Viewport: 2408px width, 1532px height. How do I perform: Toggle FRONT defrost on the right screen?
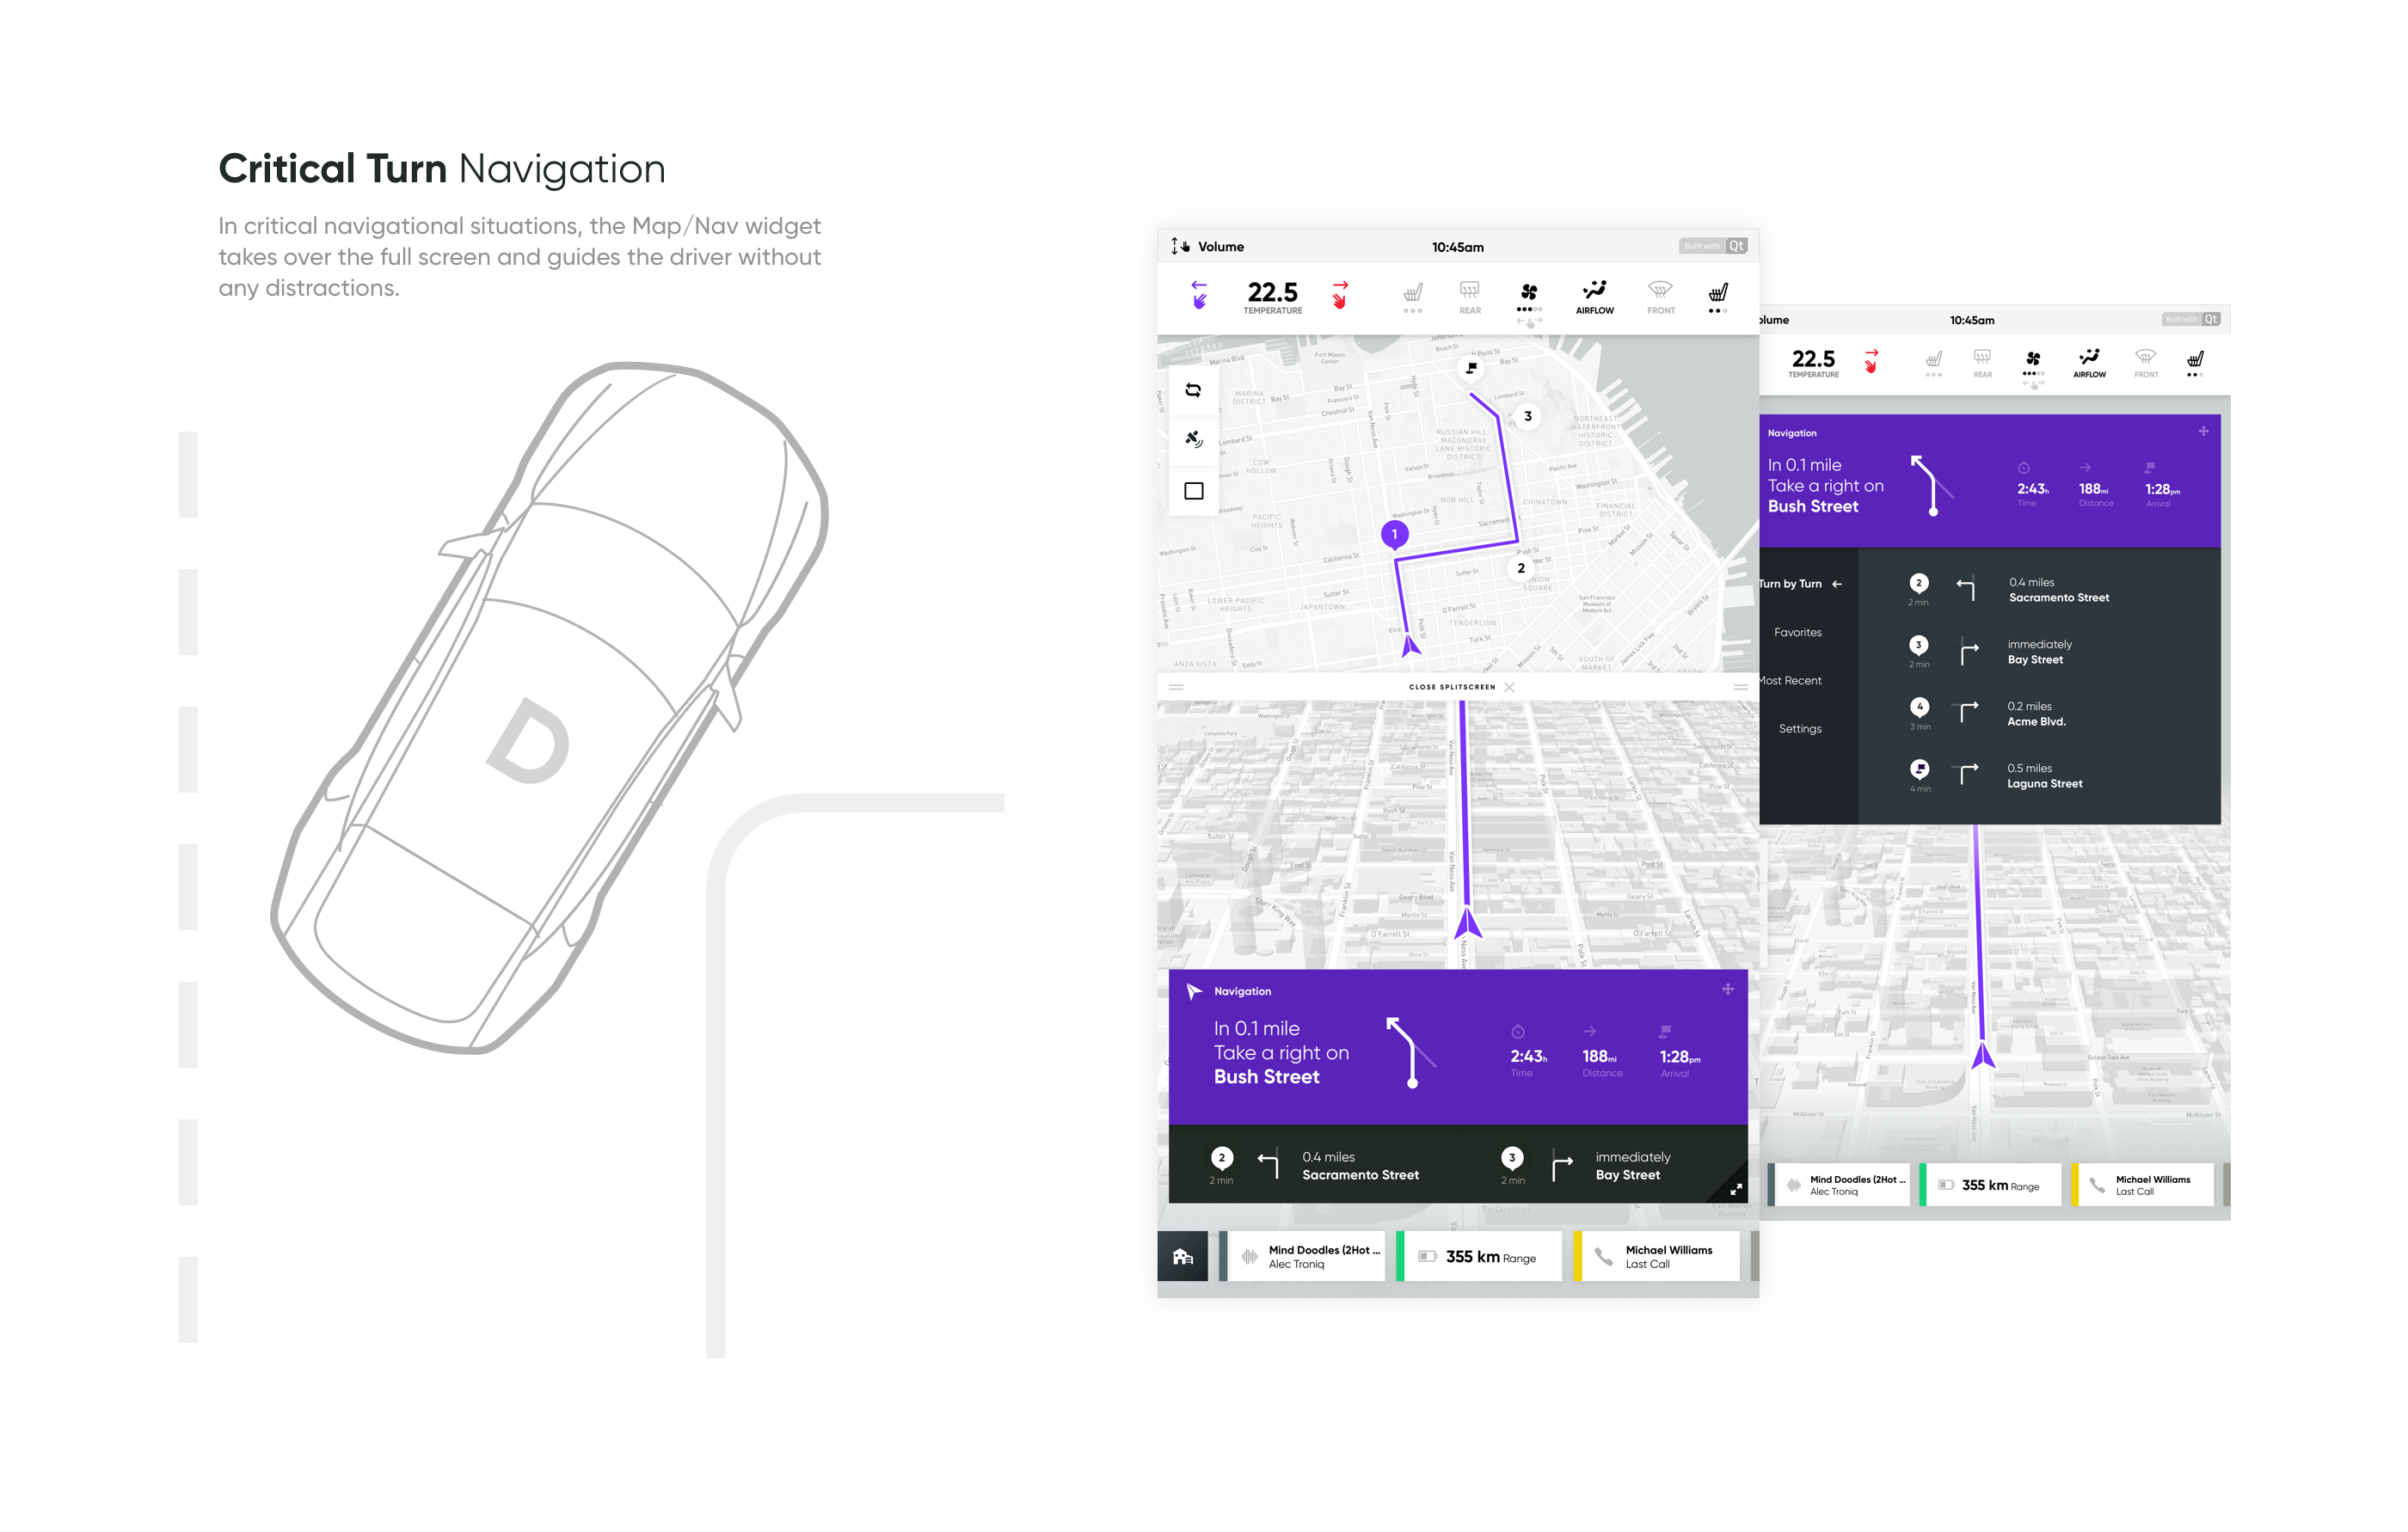coord(2146,362)
